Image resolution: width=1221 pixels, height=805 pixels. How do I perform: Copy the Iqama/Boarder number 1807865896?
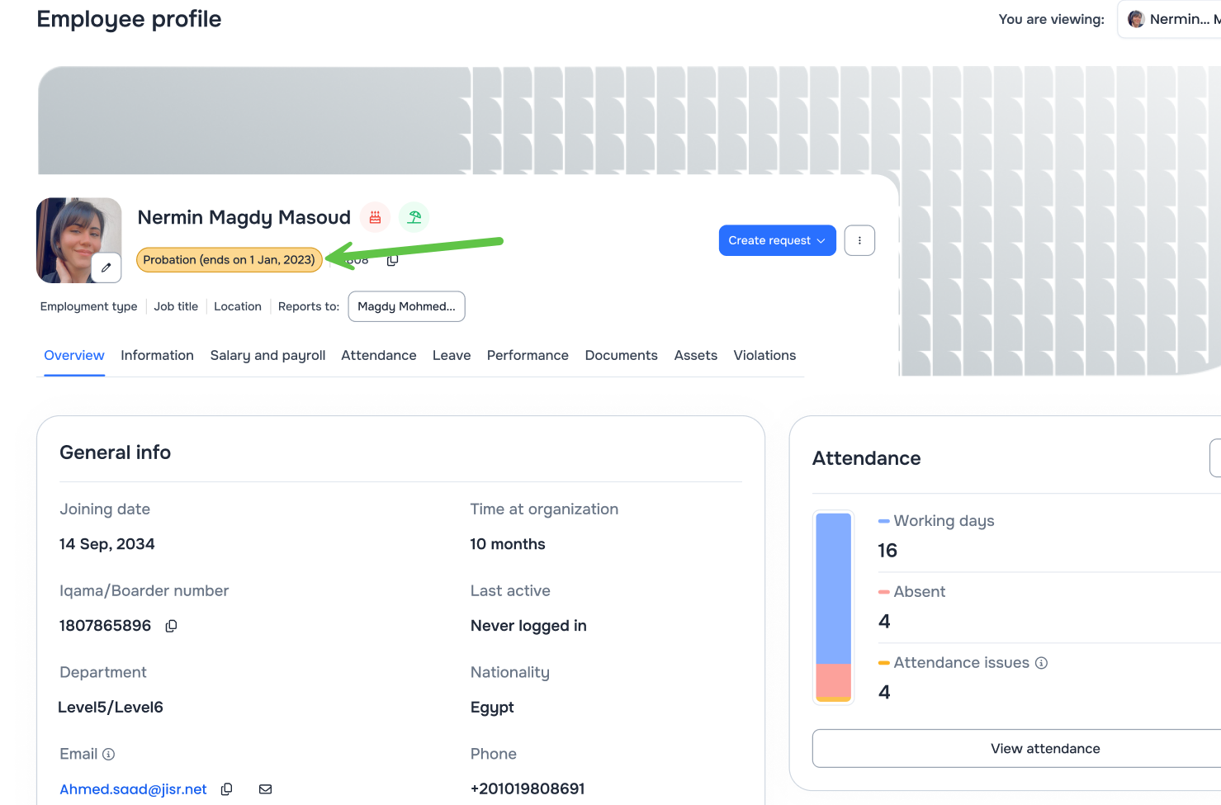tap(171, 625)
